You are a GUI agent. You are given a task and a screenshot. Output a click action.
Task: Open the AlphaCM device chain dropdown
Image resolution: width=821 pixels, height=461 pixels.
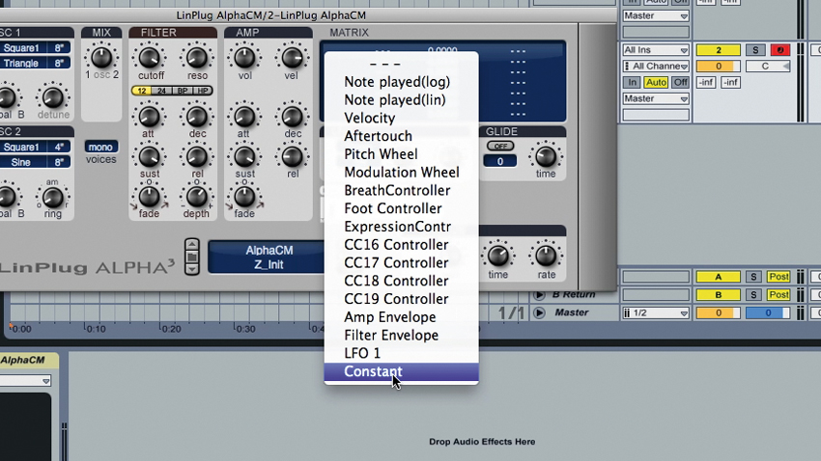tap(26, 381)
